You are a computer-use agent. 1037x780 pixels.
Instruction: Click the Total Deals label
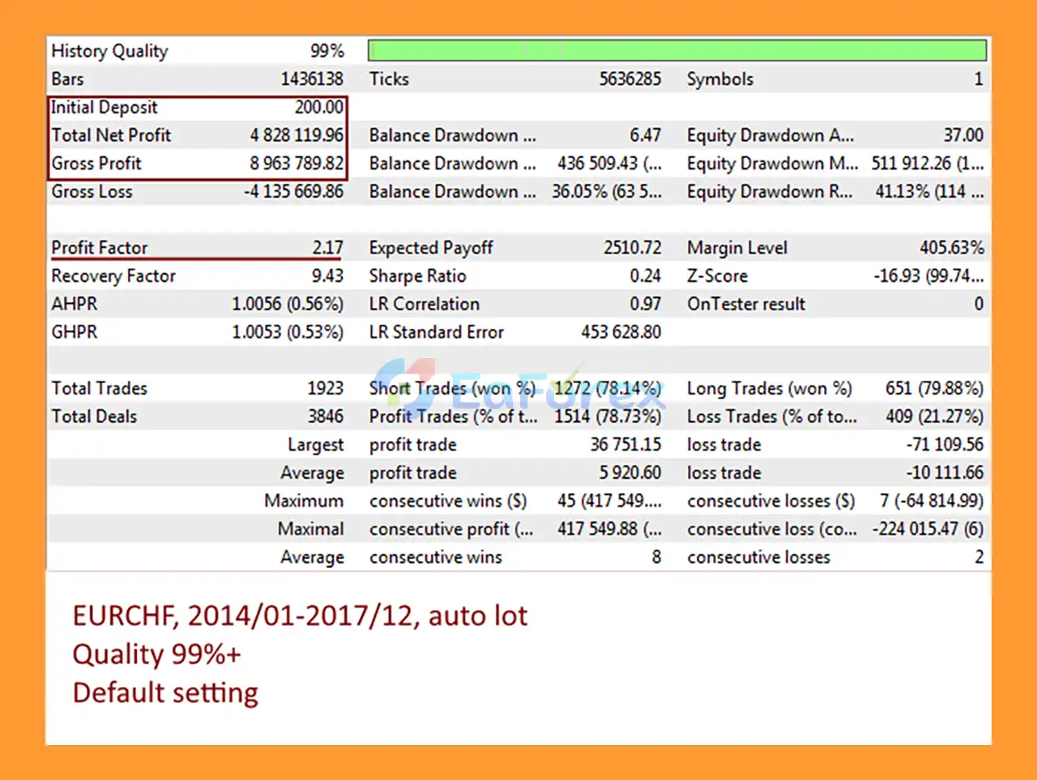(x=94, y=417)
